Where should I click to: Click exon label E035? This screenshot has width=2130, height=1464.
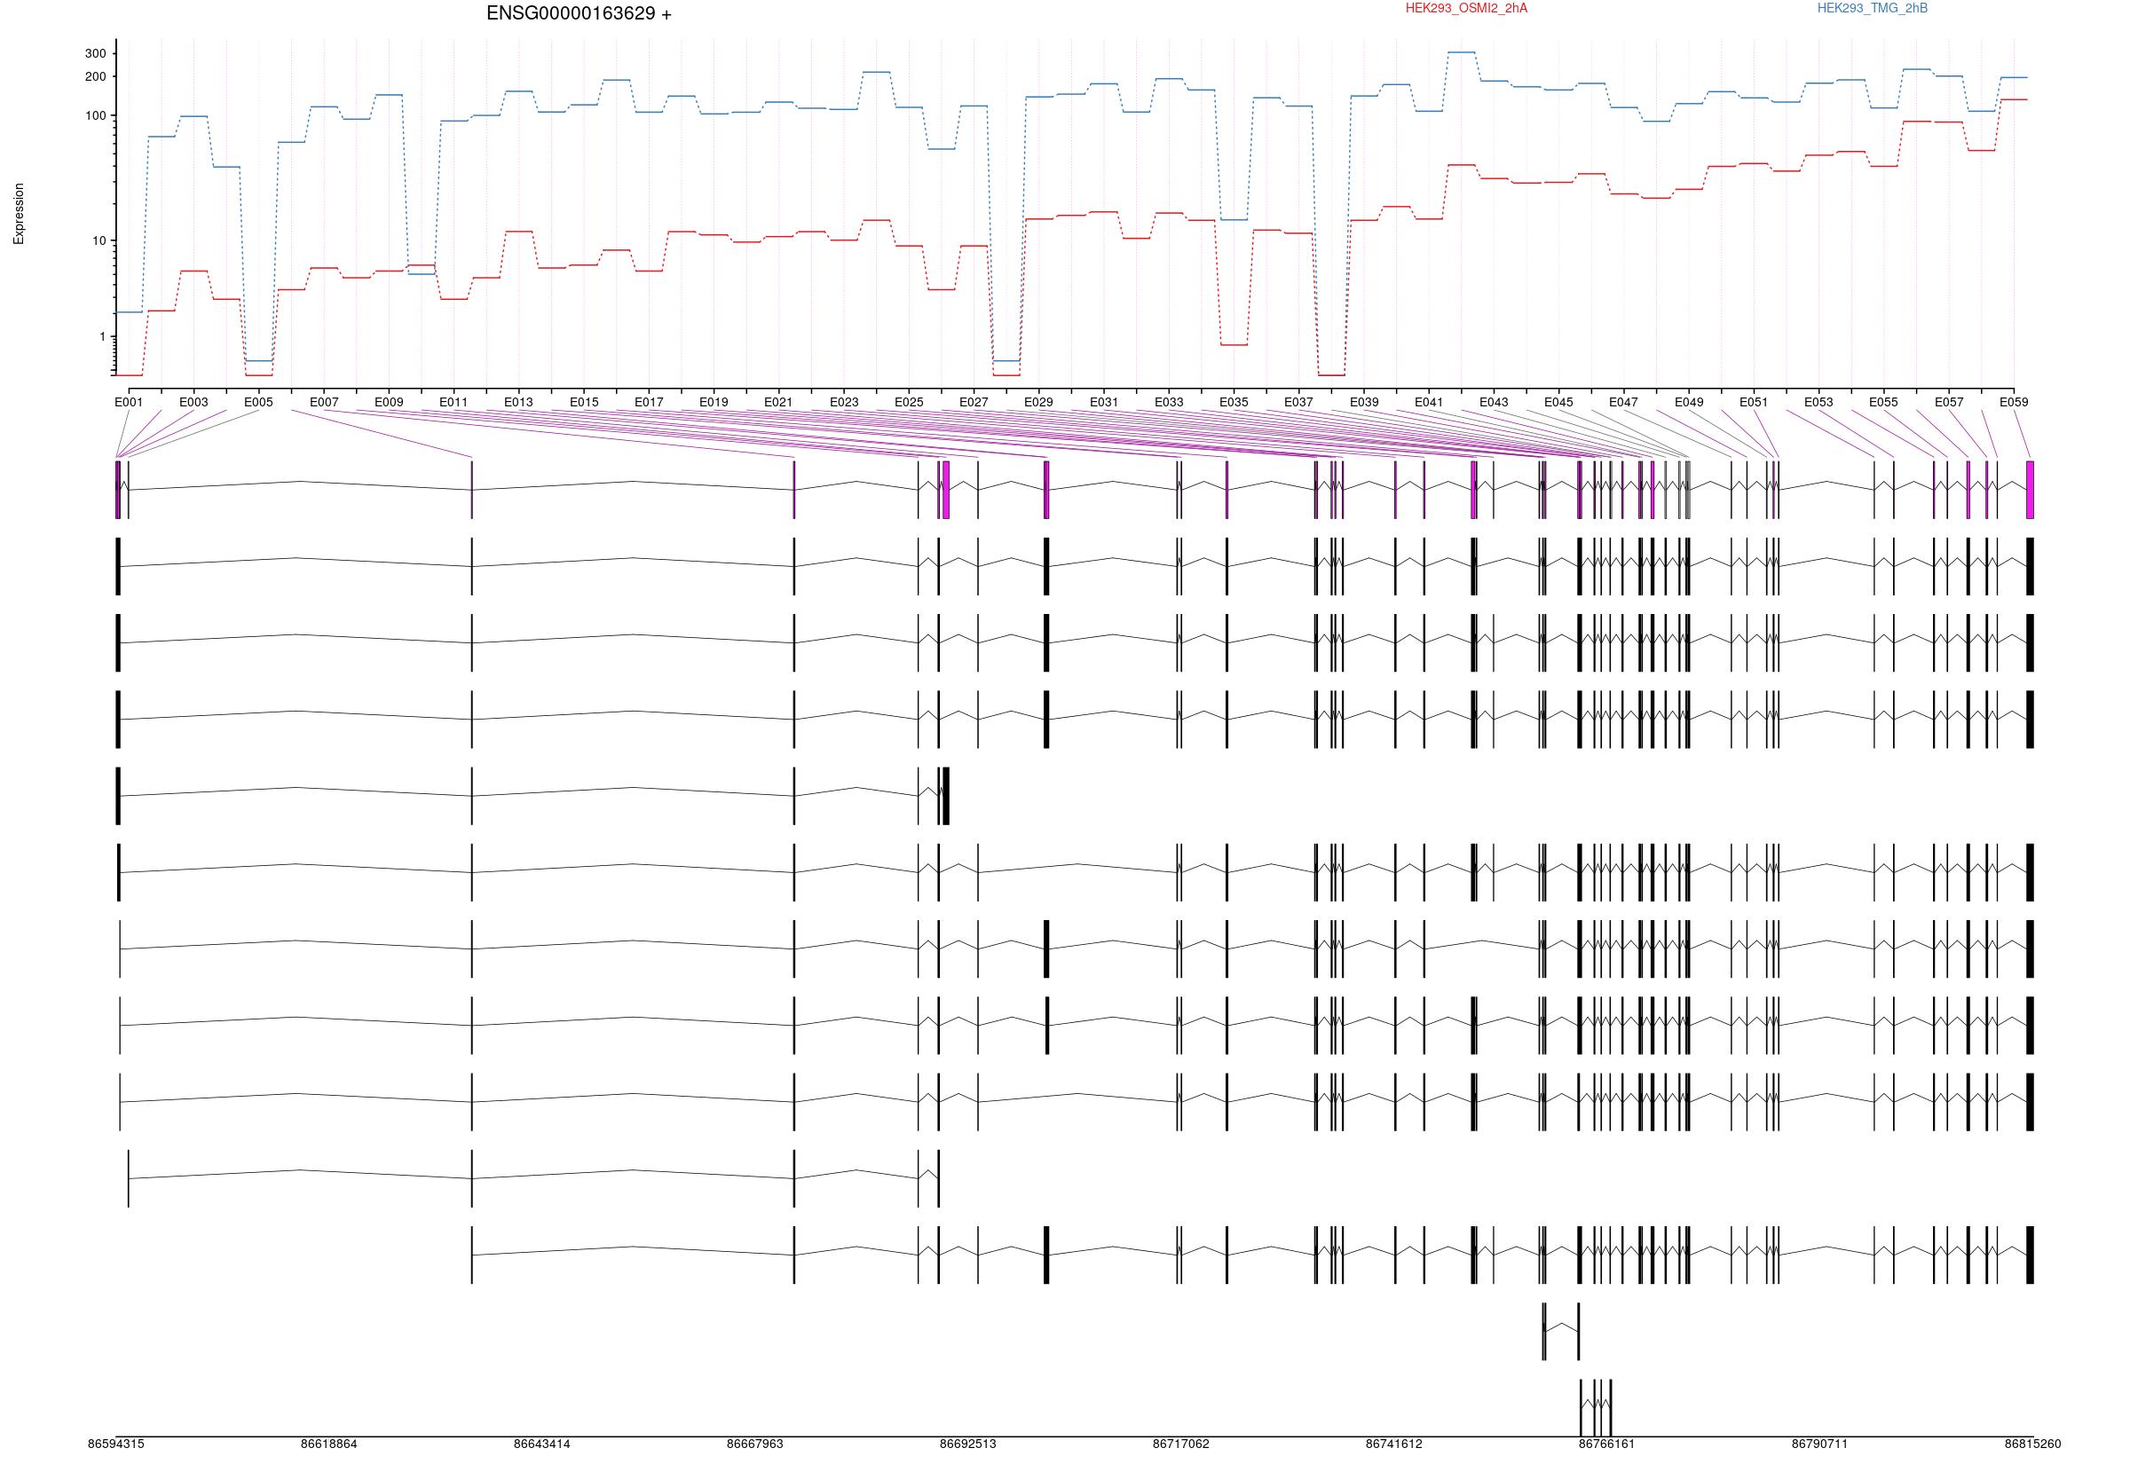pos(1234,402)
